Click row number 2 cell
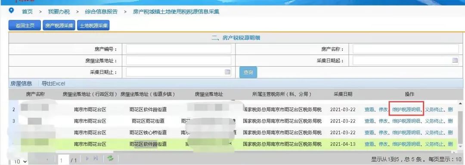 [x=14, y=110]
